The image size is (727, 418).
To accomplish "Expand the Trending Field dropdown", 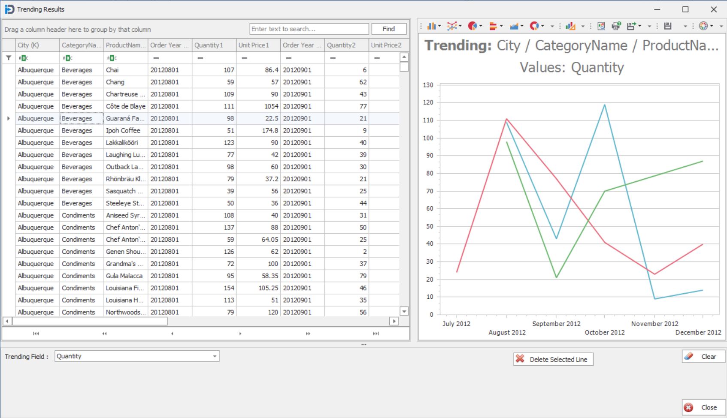I will tap(215, 356).
